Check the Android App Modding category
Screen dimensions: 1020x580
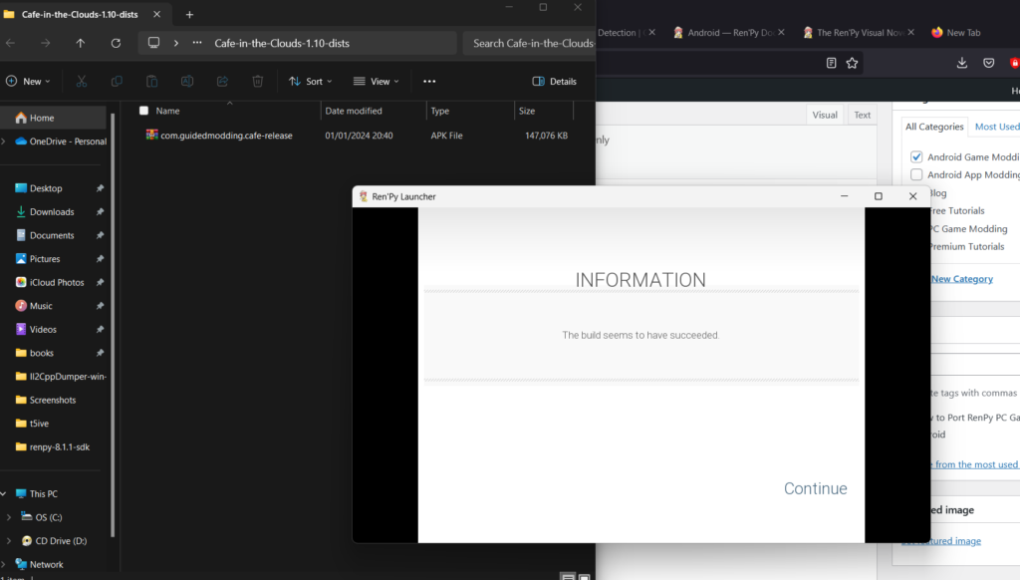[x=916, y=174]
